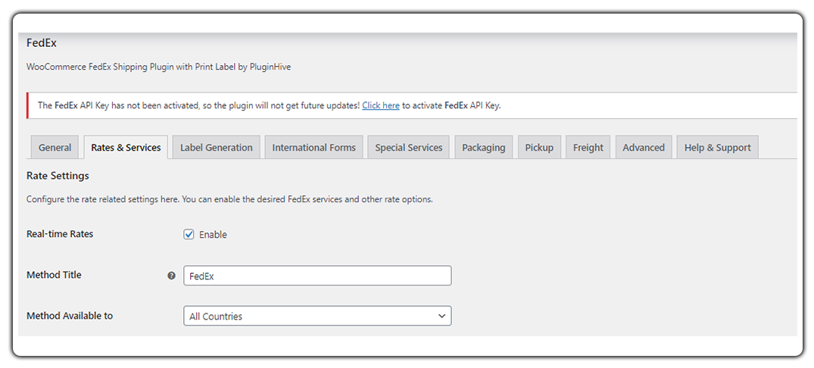This screenshot has width=814, height=368.
Task: Open the Advanced tab
Action: click(x=644, y=148)
